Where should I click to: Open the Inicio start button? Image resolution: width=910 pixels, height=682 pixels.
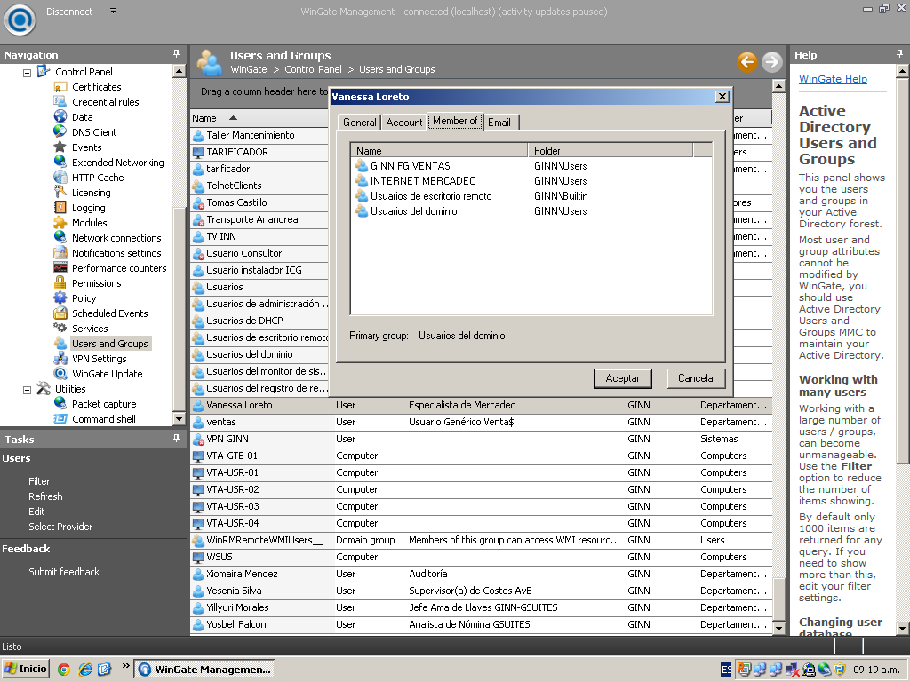[x=26, y=669]
